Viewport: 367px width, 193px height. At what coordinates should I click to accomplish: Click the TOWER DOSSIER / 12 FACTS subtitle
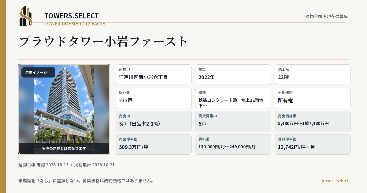coord(75,24)
